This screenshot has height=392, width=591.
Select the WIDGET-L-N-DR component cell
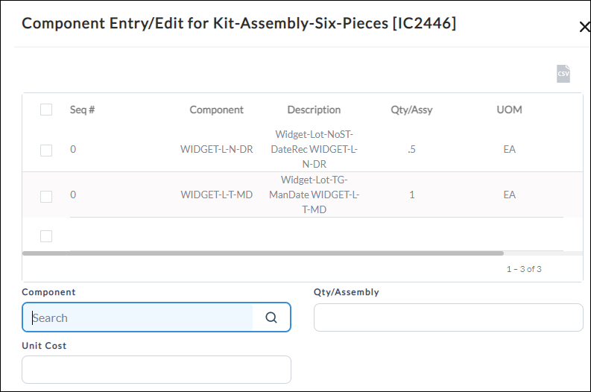[216, 149]
